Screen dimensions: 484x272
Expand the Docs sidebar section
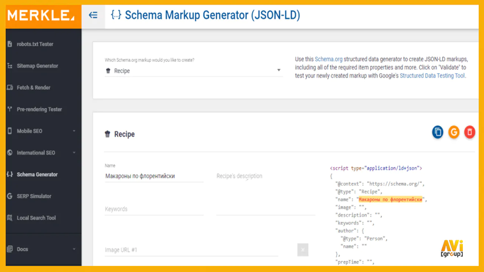click(74, 249)
